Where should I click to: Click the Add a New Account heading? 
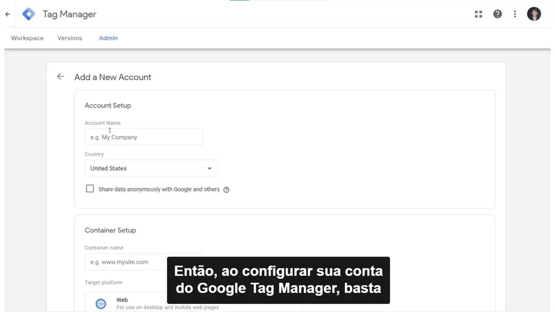point(113,77)
